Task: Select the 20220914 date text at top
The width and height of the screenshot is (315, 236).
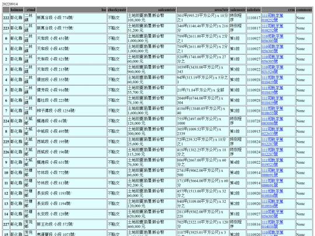Action: click(x=10, y=4)
